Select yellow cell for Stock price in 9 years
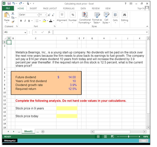The image size is (157, 147). 67,108
